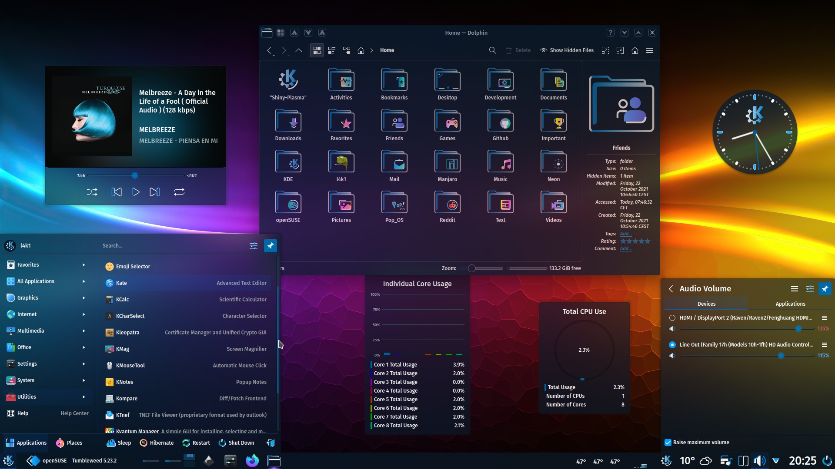The height and width of the screenshot is (469, 835).
Task: Switch Dolphin to compact view mode
Action: click(x=332, y=50)
